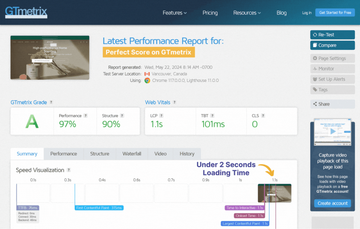Select the Summary tab
The height and width of the screenshot is (229, 360).
pos(27,154)
